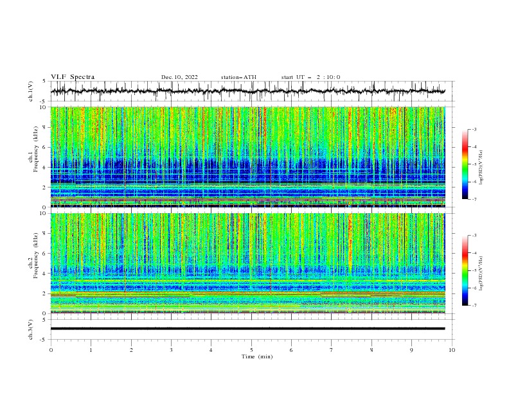Click the "-3" label on ch.2 color scale
Viewport: 509px width, 393px height.
(x=474, y=236)
